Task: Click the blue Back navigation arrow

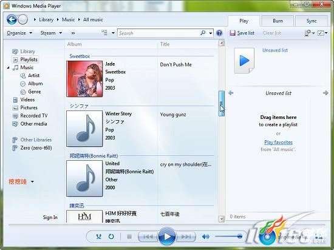Action: coord(12,19)
